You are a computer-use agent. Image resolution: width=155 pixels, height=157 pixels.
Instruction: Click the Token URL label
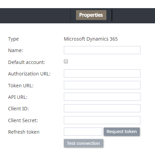(21, 86)
